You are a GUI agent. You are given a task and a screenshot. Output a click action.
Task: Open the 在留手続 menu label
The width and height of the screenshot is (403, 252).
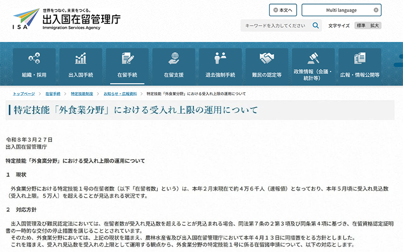coord(127,75)
